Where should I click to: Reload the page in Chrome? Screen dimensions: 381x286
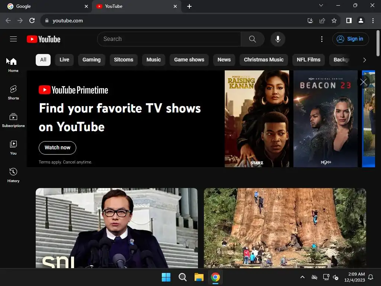(x=32, y=20)
